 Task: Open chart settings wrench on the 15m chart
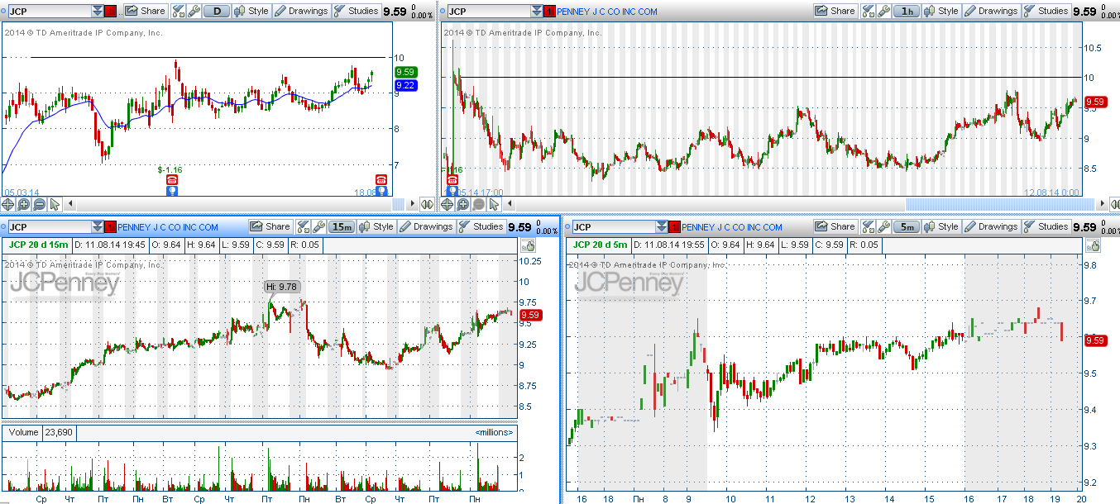point(318,227)
